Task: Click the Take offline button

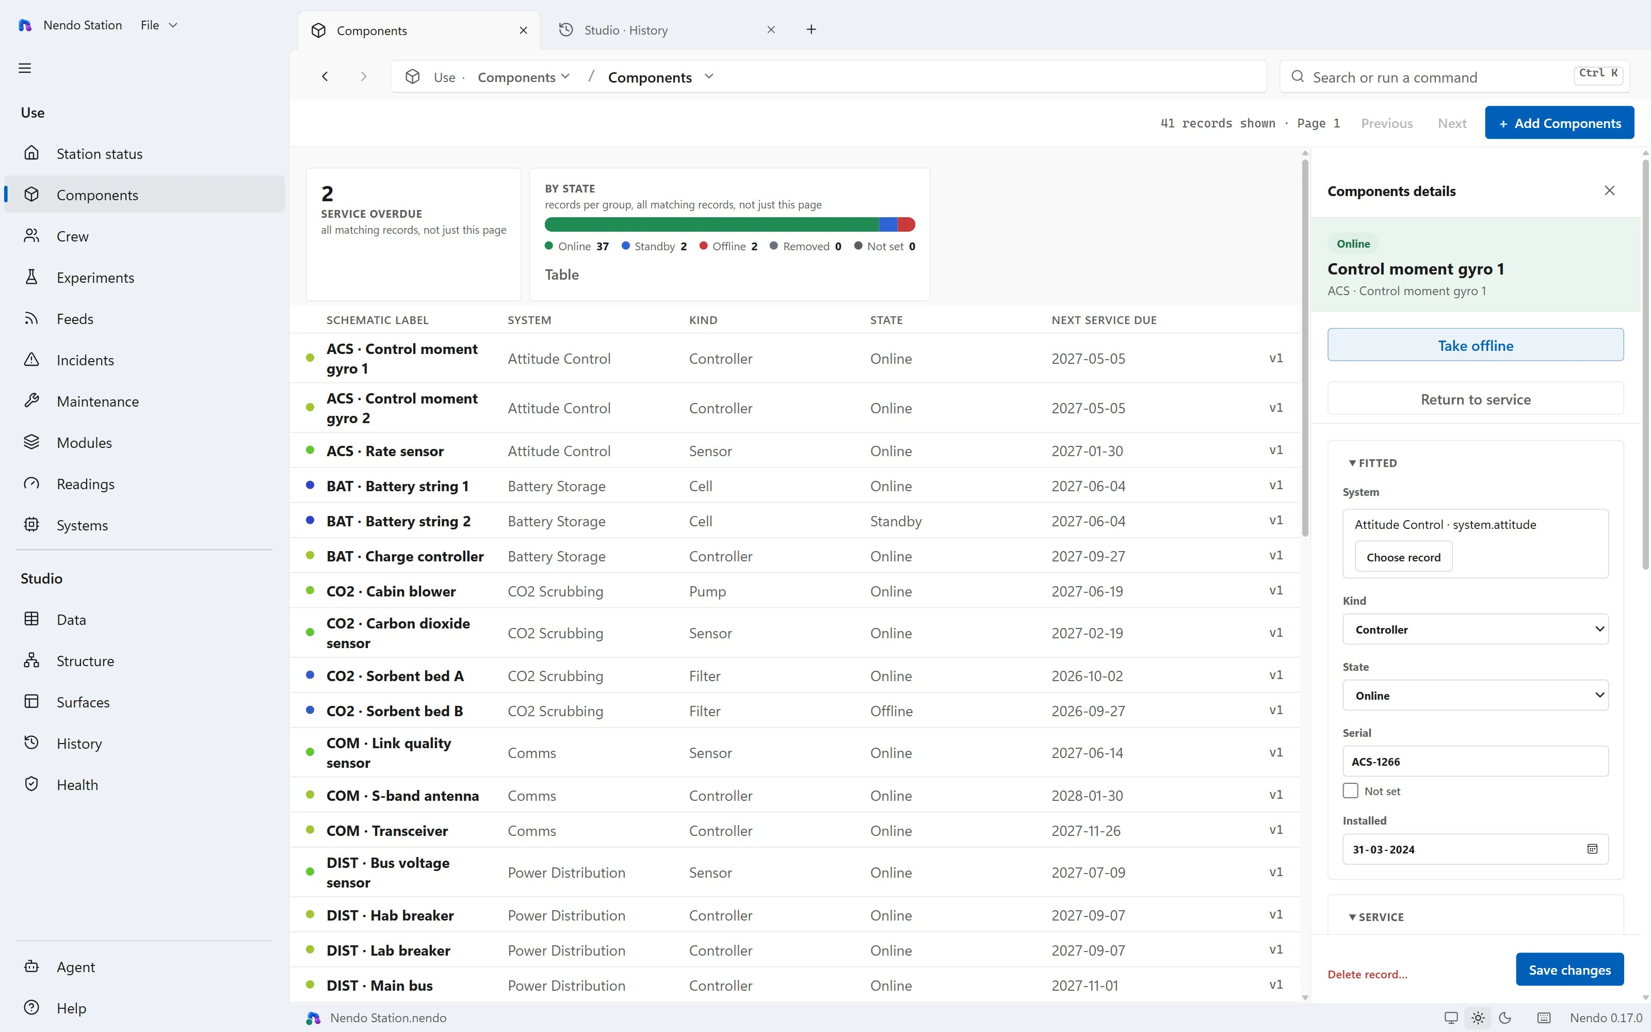Action: click(x=1475, y=345)
